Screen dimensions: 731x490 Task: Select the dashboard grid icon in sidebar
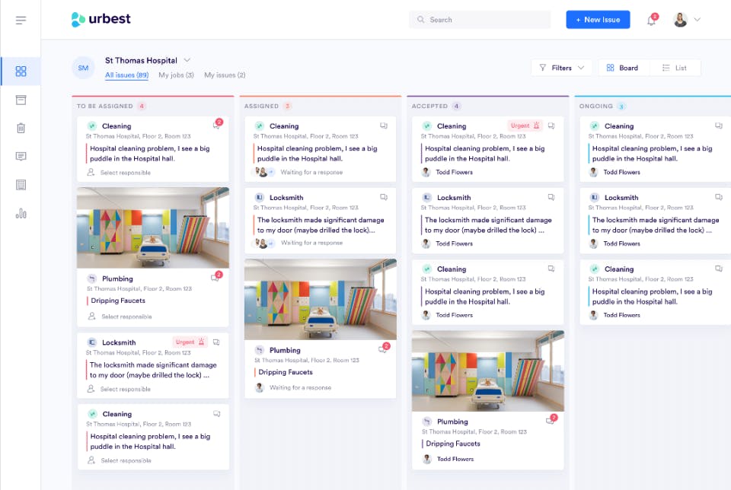click(x=21, y=72)
